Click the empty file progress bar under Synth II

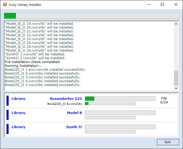(110, 132)
